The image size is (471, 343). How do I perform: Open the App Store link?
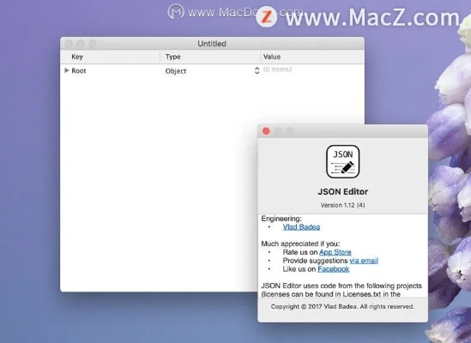pos(335,252)
